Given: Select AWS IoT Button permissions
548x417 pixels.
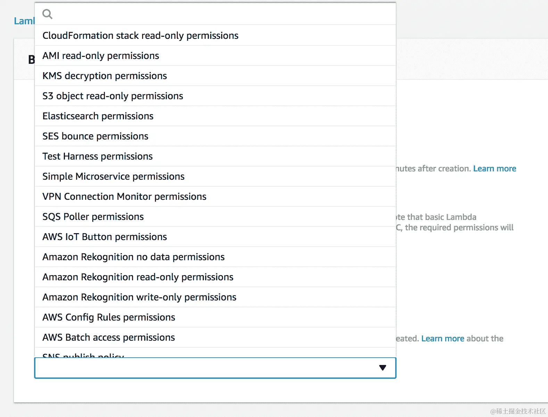Looking at the screenshot, I should 105,237.
